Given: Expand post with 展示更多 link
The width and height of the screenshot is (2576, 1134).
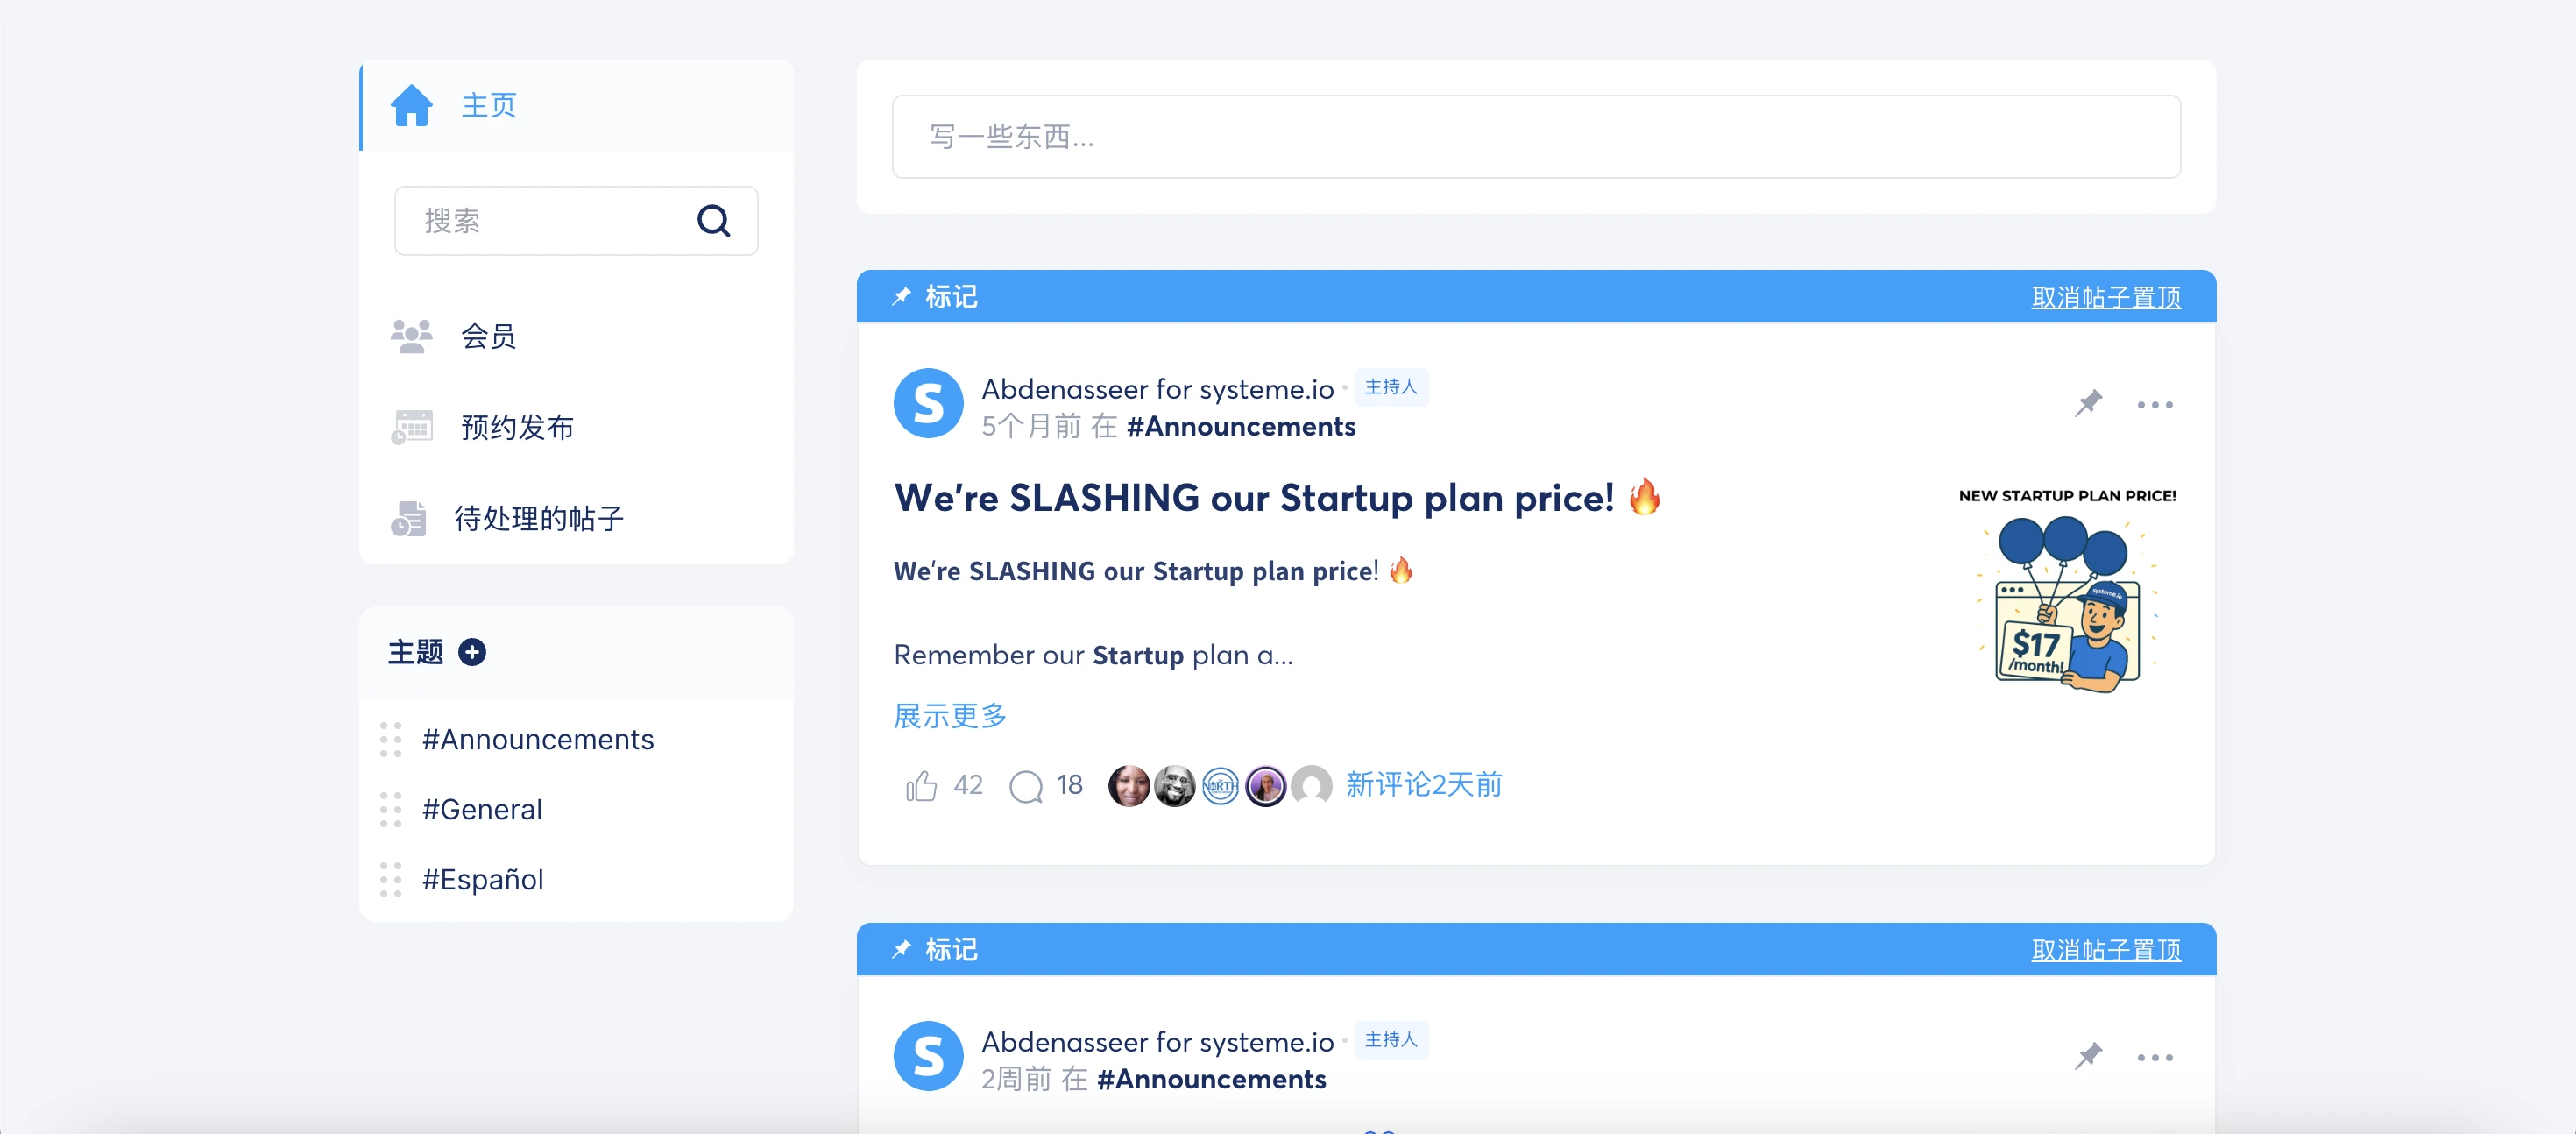Looking at the screenshot, I should [x=950, y=716].
